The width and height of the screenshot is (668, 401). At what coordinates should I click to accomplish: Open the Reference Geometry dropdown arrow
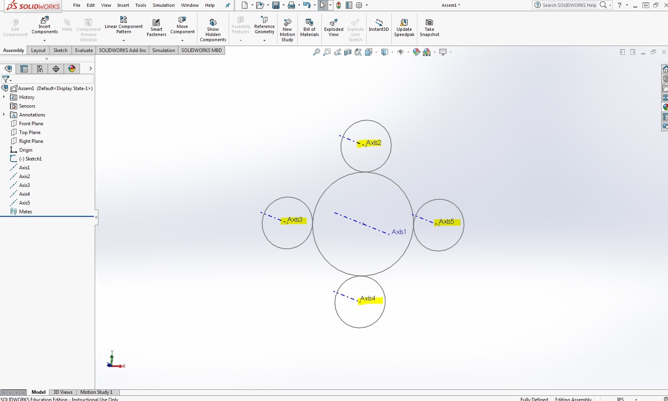point(264,40)
